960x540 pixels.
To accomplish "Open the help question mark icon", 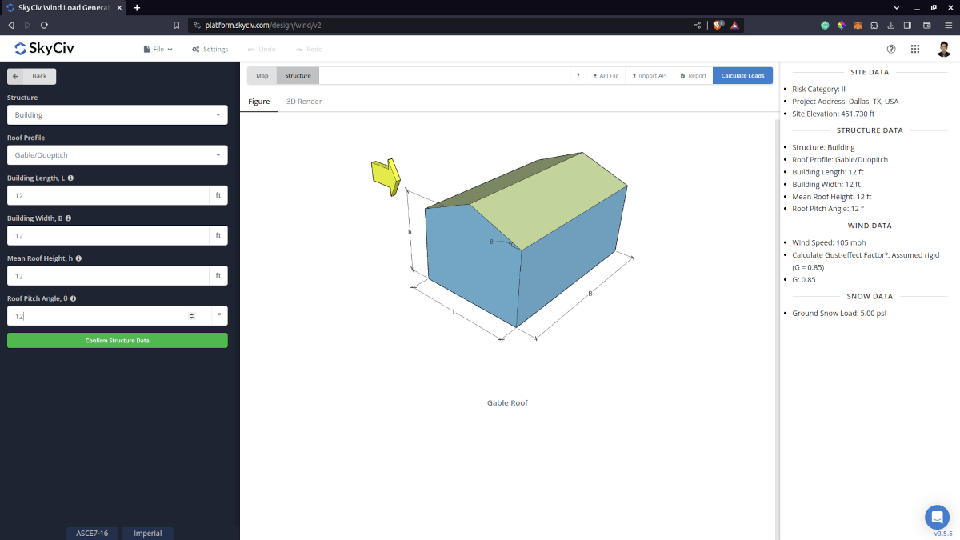I will coord(891,49).
